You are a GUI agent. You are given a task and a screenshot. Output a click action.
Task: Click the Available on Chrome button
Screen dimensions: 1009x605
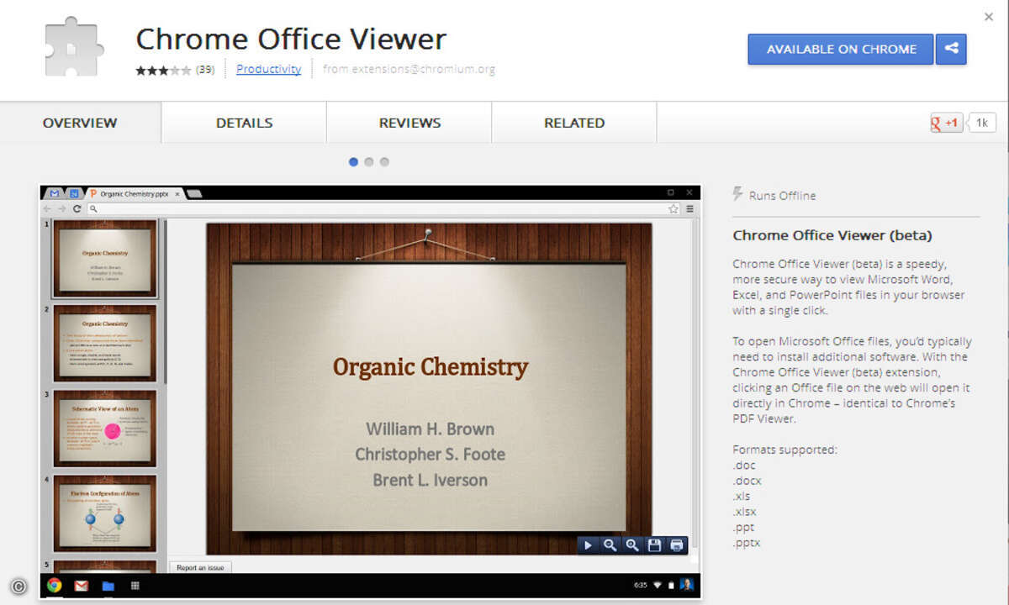(841, 49)
